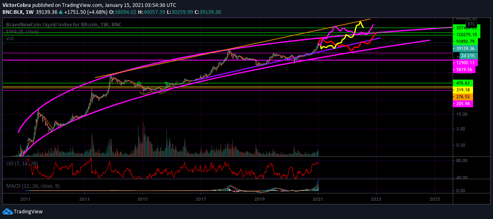Click the 2023 year on time axis
This screenshot has height=219, width=493.
pyautogui.click(x=377, y=199)
